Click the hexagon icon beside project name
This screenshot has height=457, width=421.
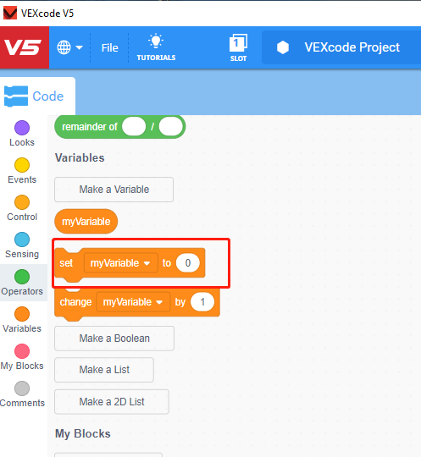click(283, 47)
